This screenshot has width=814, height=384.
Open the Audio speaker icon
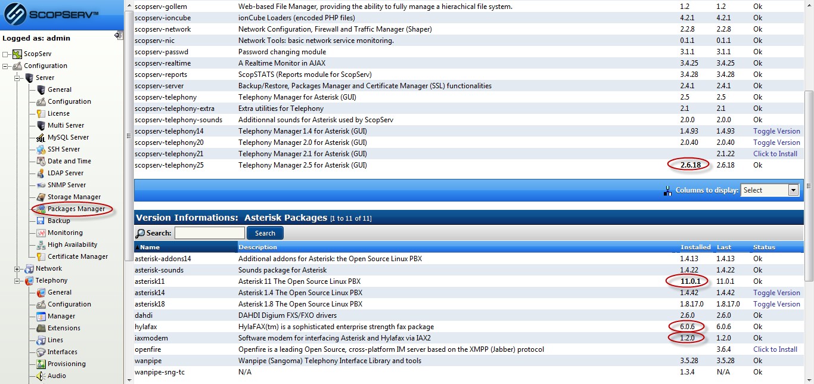click(x=41, y=376)
